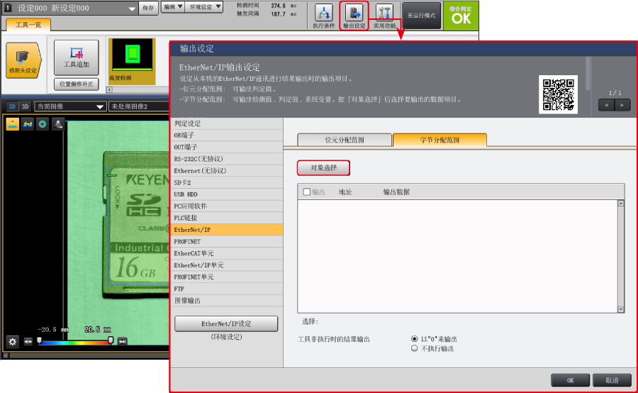Switch to the 位元分配范围 tab
Screen dimensions: 638x393
(x=343, y=140)
